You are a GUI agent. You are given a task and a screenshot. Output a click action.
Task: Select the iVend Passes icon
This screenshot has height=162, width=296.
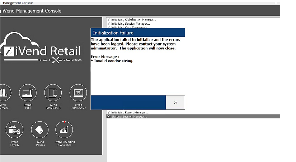pos(40,130)
